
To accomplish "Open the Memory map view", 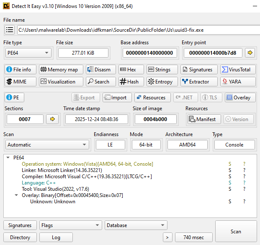I will click(x=59, y=70).
